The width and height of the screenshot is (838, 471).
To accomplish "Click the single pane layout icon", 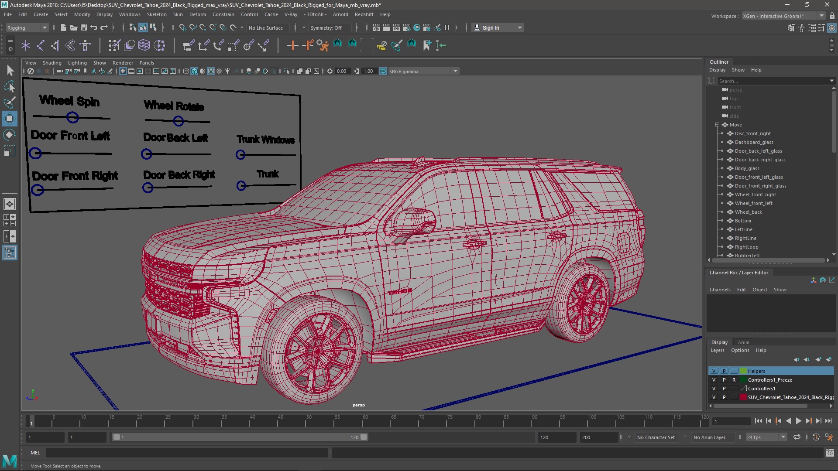I will pyautogui.click(x=9, y=204).
